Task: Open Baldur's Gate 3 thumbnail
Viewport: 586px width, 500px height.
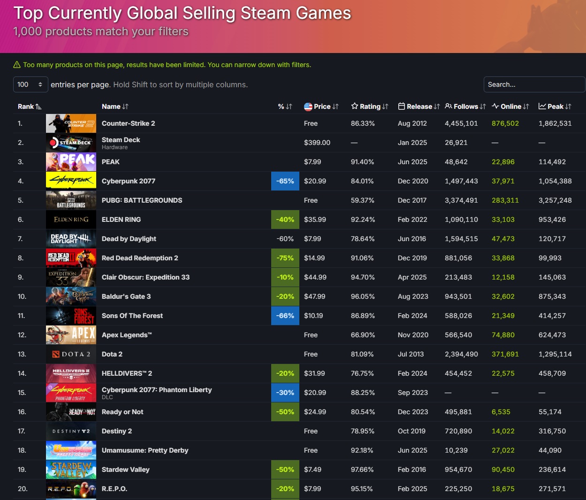Action: click(71, 296)
